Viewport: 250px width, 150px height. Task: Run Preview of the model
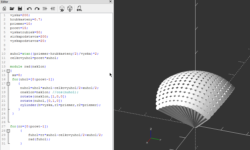click(x=62, y=9)
